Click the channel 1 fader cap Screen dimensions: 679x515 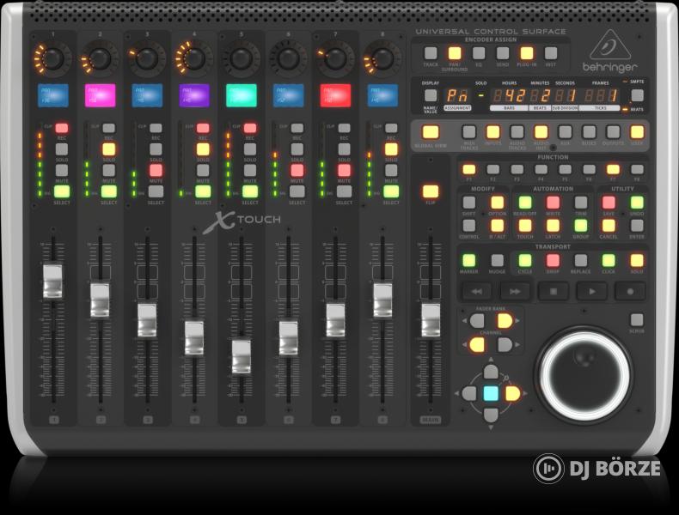coord(52,282)
